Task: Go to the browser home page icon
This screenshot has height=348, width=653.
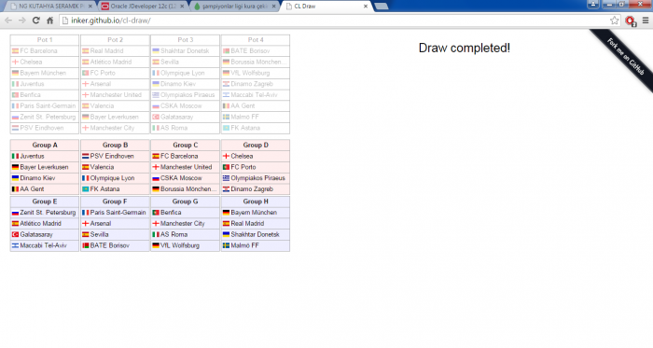Action: click(50, 21)
